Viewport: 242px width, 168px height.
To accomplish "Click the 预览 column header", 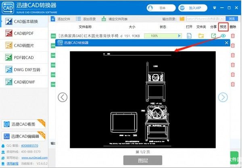I will click(x=223, y=27).
